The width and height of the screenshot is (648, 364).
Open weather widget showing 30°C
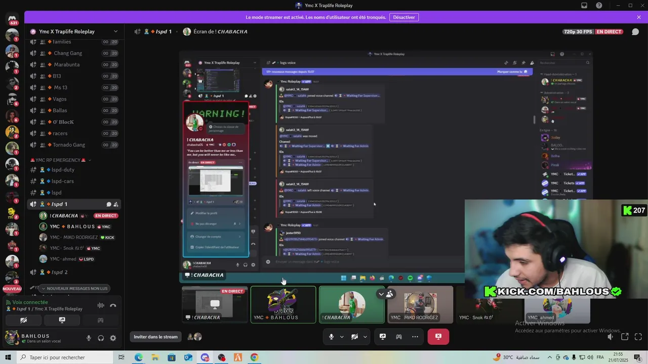tap(516, 357)
